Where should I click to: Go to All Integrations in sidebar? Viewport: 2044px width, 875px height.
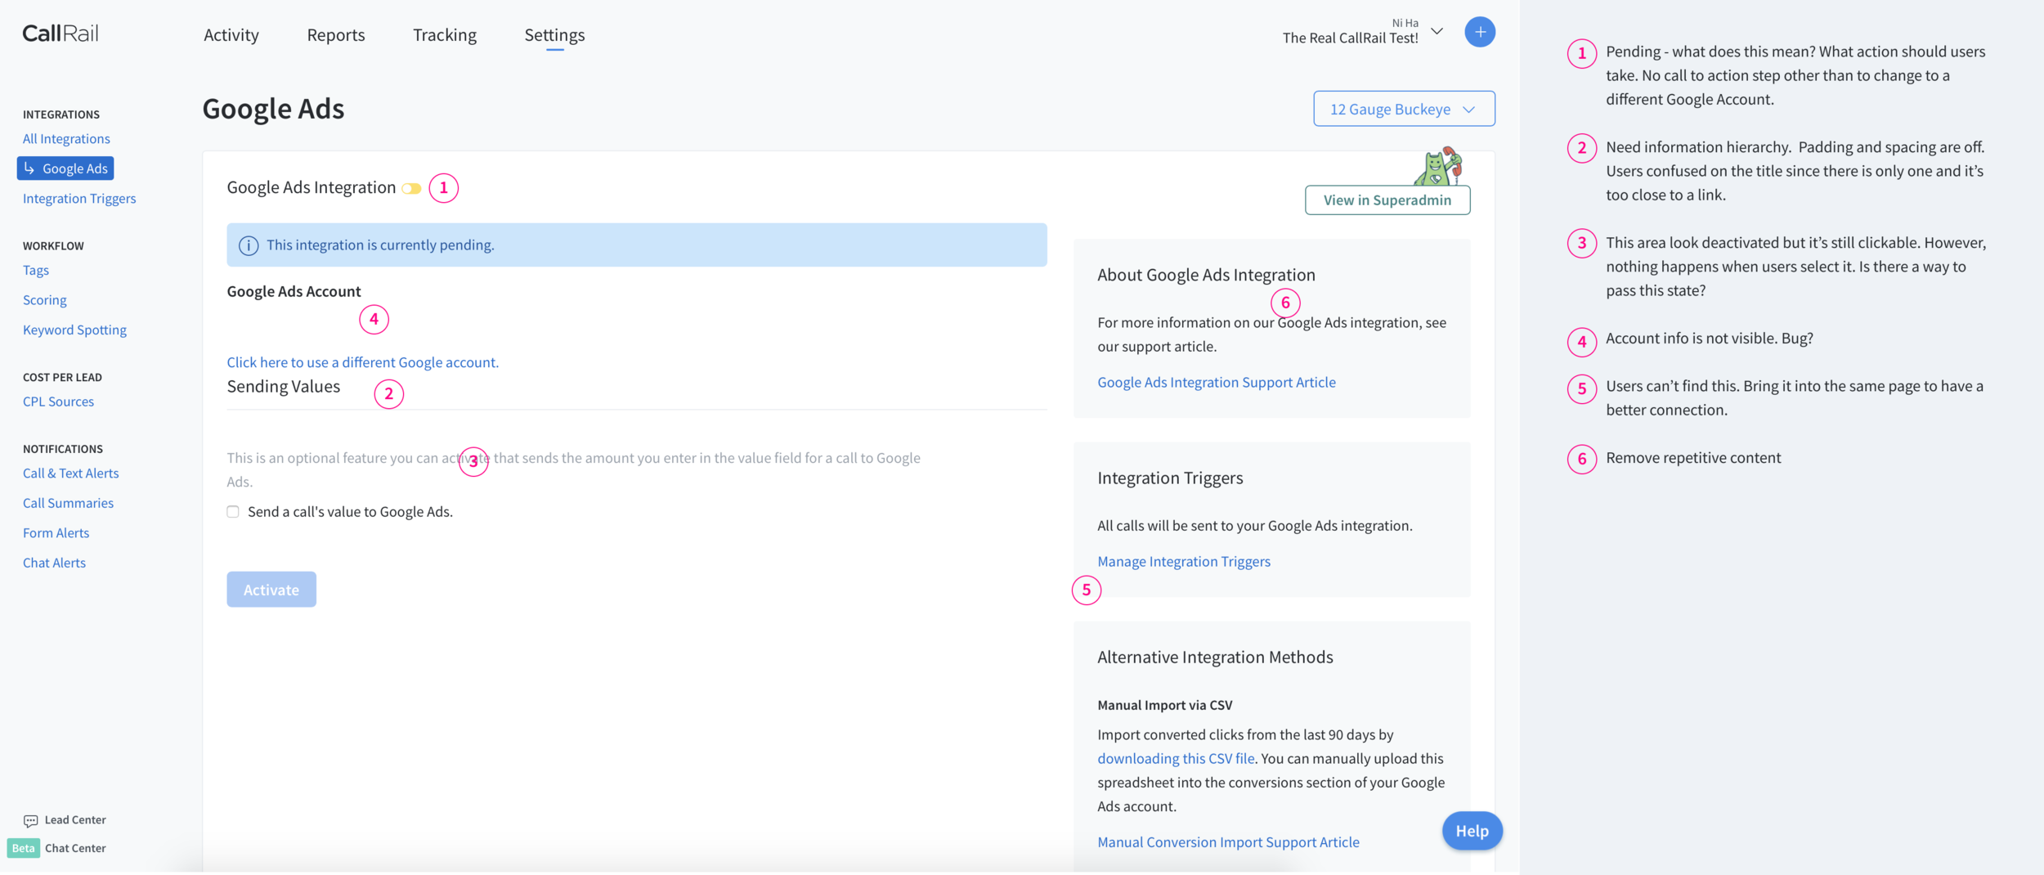click(66, 139)
